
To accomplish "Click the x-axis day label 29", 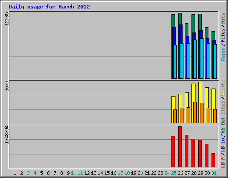I will (x=200, y=173).
